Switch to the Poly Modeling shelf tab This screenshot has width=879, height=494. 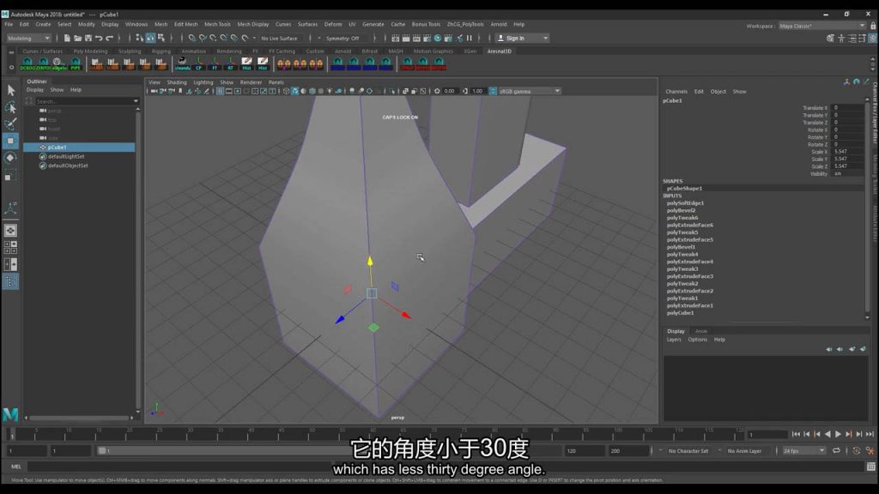pos(90,51)
